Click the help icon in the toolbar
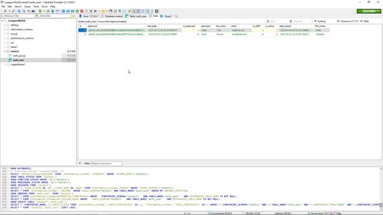 click(63, 11)
